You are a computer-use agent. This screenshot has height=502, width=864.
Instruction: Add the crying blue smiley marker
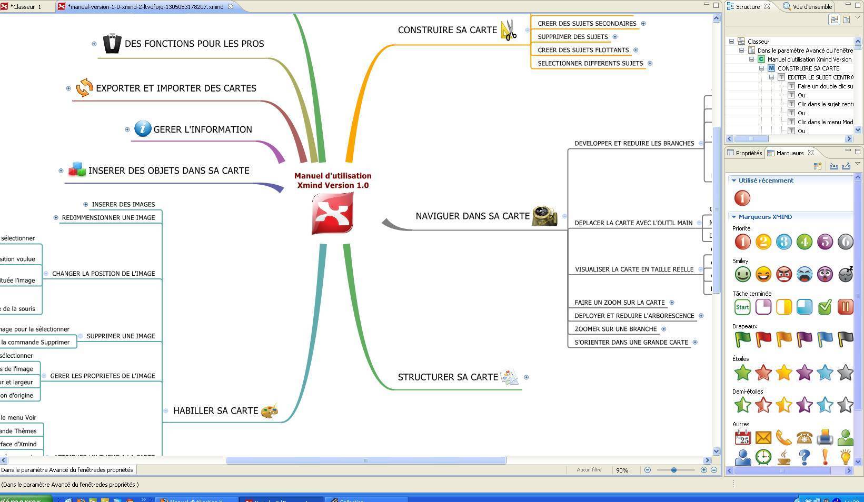(x=804, y=274)
